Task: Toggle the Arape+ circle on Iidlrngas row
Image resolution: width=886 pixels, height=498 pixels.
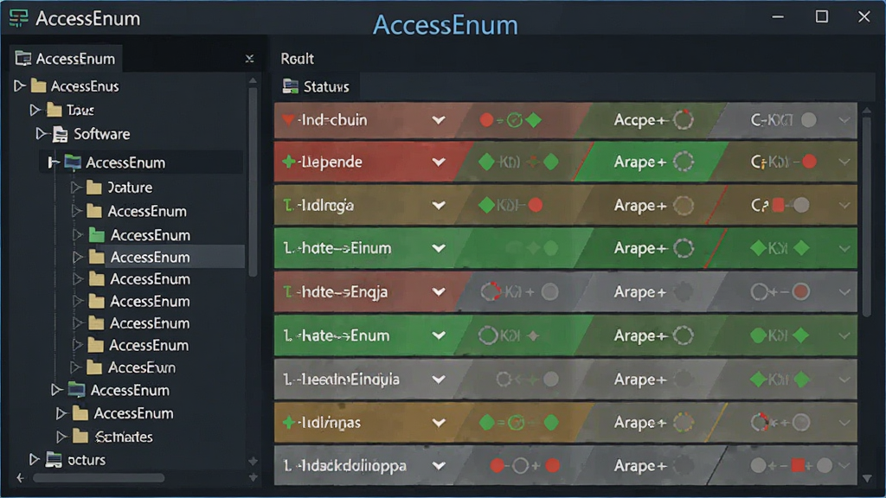Action: tap(684, 422)
